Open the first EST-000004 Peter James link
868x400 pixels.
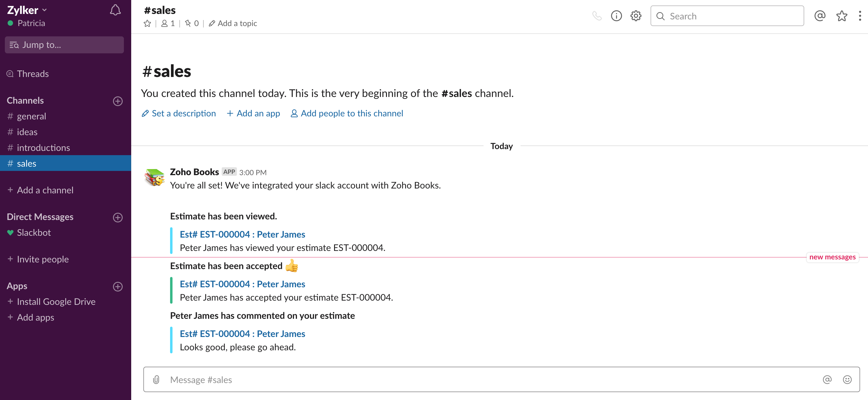[x=242, y=234]
